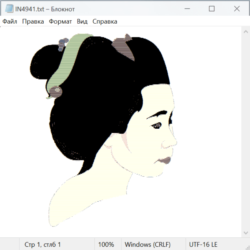
Task: Close the IN4941.txt Notepad window
Action: (x=237, y=9)
